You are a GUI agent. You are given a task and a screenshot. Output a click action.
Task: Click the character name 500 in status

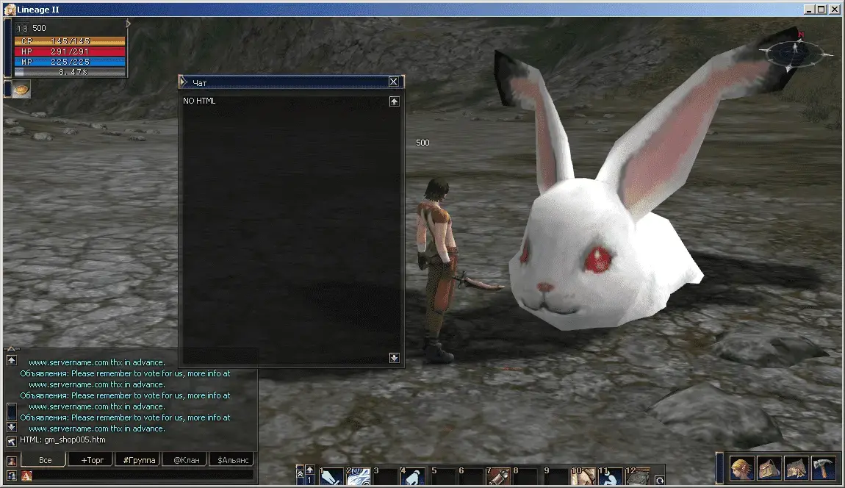[x=40, y=28]
